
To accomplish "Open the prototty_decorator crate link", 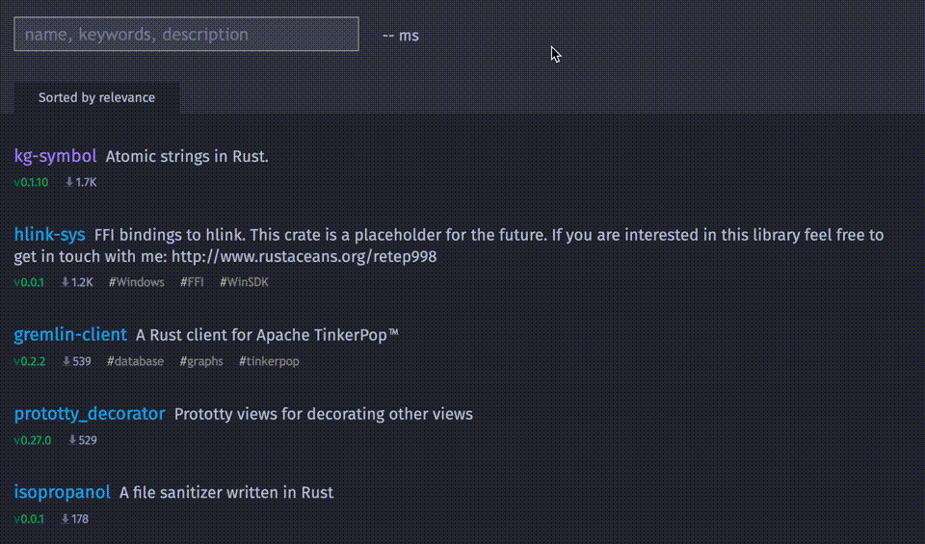I will click(x=90, y=414).
